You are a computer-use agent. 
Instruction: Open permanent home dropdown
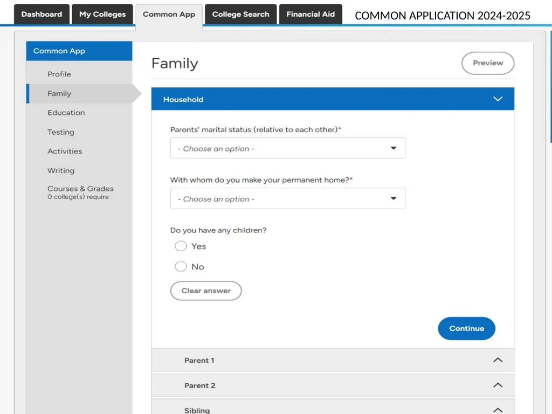coord(288,198)
